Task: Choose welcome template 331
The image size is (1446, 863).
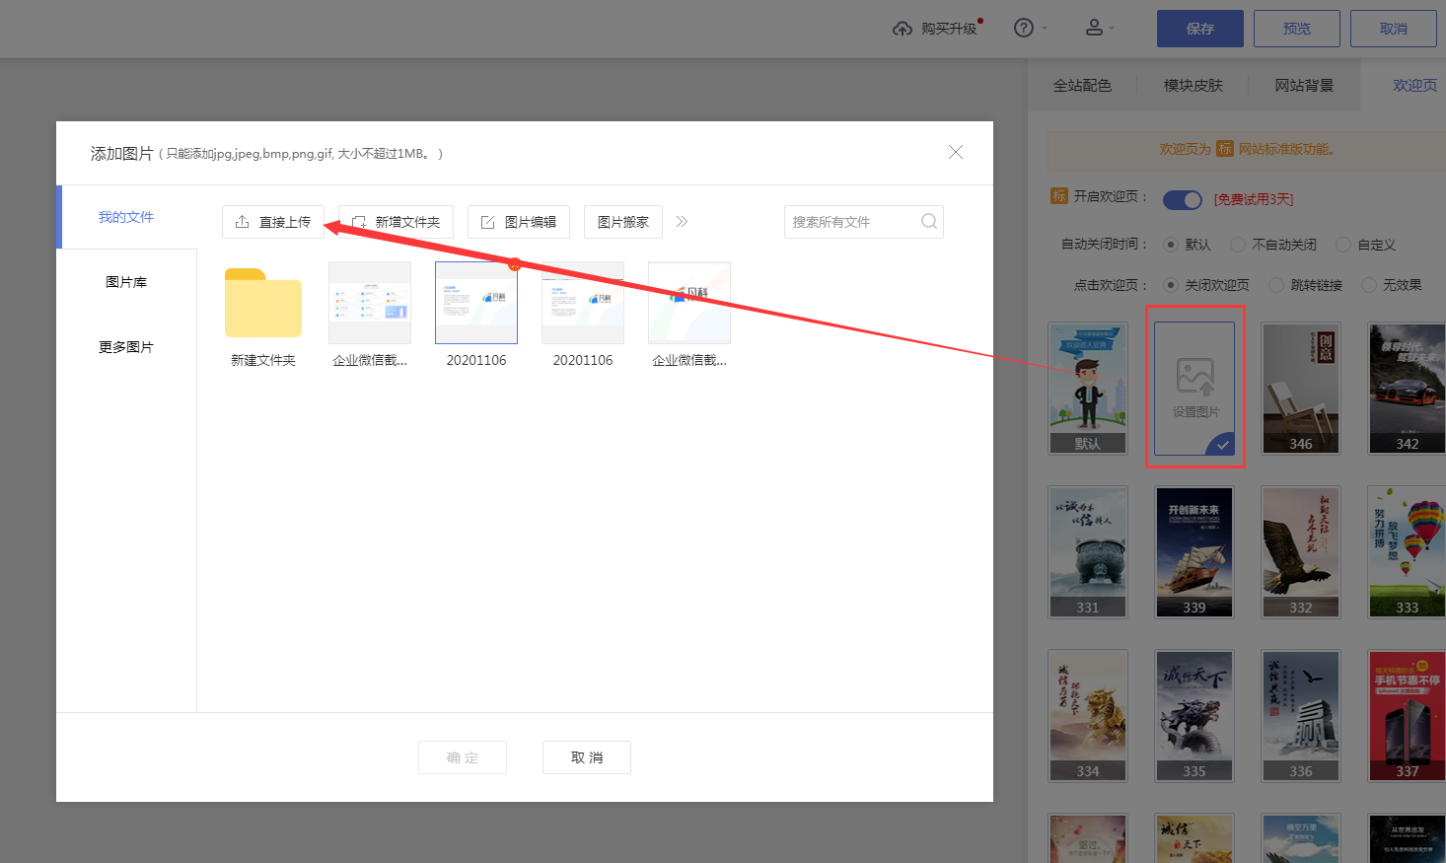Action: click(x=1088, y=552)
